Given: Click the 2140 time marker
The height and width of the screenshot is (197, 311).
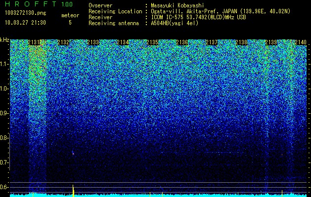Looking at the screenshot, I should pos(301,42).
